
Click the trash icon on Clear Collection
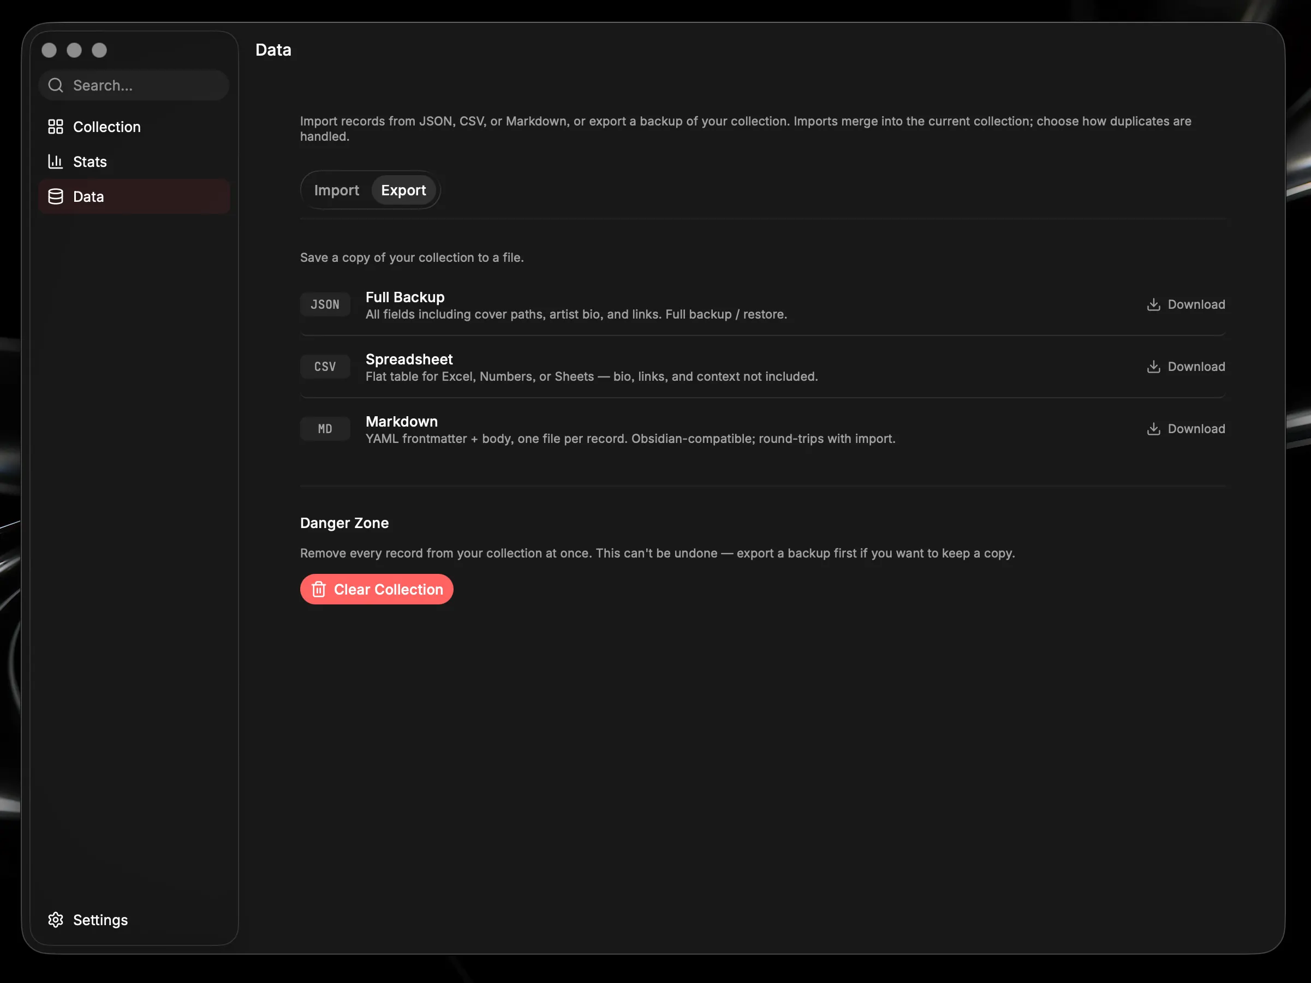(x=319, y=590)
